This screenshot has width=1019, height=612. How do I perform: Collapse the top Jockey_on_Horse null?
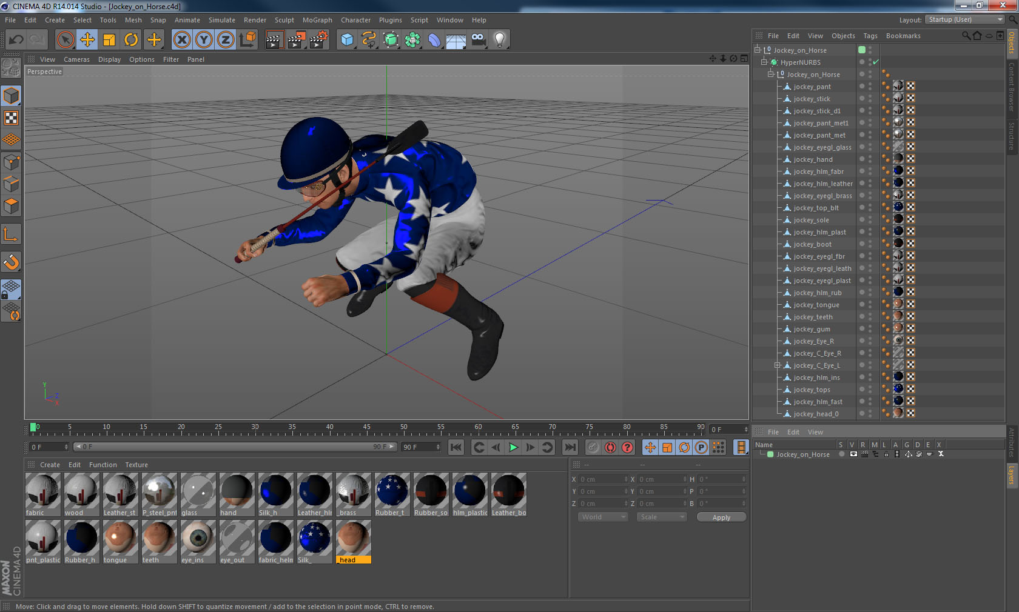pyautogui.click(x=758, y=50)
